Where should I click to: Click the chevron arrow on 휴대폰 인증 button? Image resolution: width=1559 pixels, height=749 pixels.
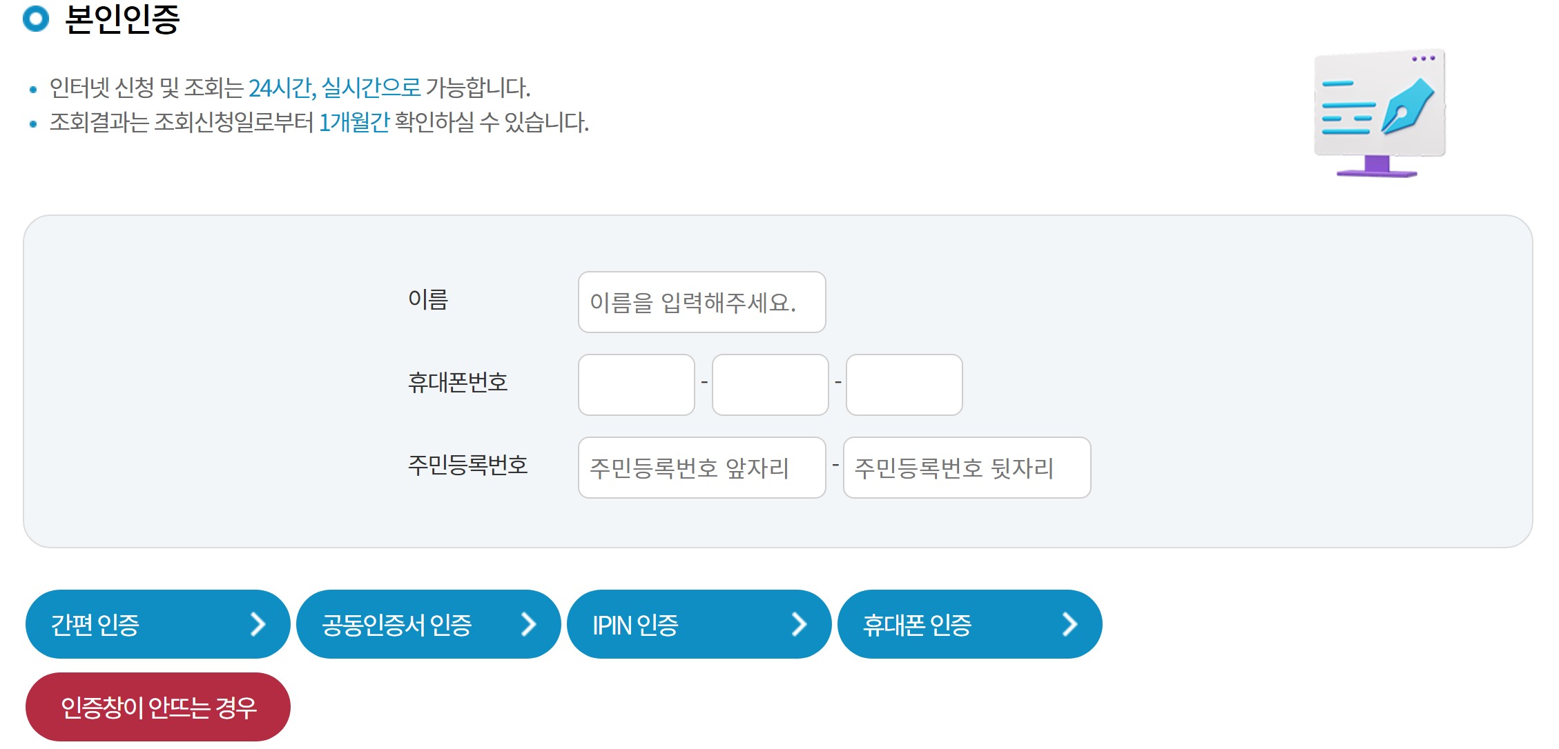[x=1071, y=624]
